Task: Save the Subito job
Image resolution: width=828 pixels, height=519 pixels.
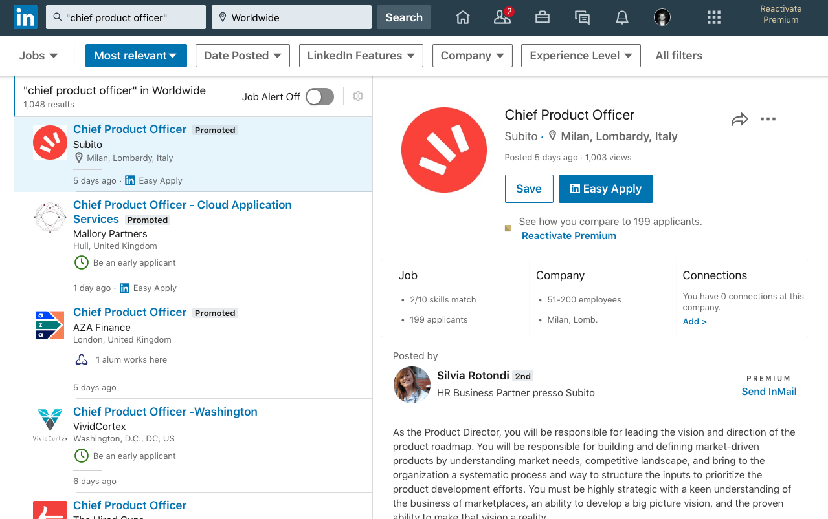Action: (x=529, y=189)
